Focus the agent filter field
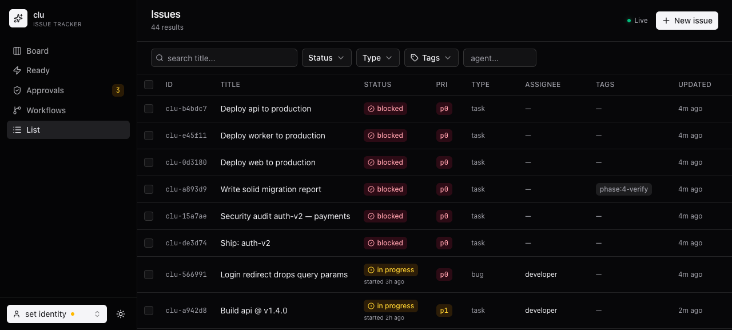The height and width of the screenshot is (330, 732). point(500,58)
